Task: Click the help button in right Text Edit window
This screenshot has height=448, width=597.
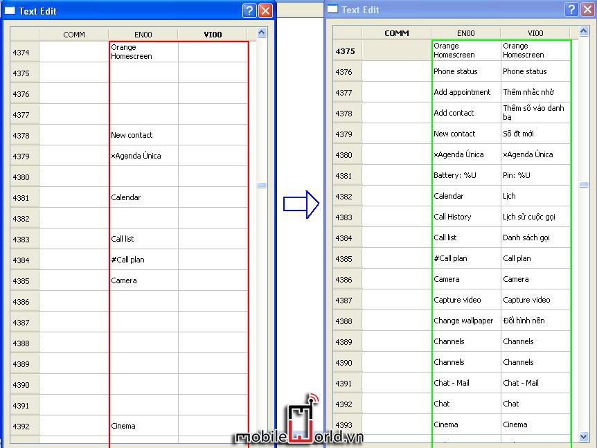Action: point(571,9)
